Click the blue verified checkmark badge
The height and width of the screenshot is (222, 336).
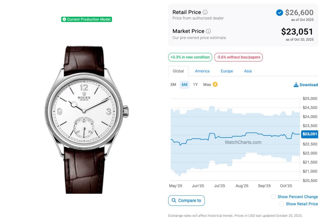pyautogui.click(x=279, y=13)
